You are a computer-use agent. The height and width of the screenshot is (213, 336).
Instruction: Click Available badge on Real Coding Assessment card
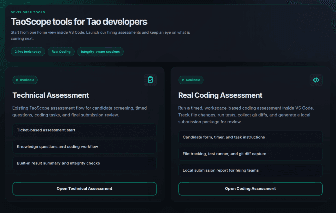[191, 80]
